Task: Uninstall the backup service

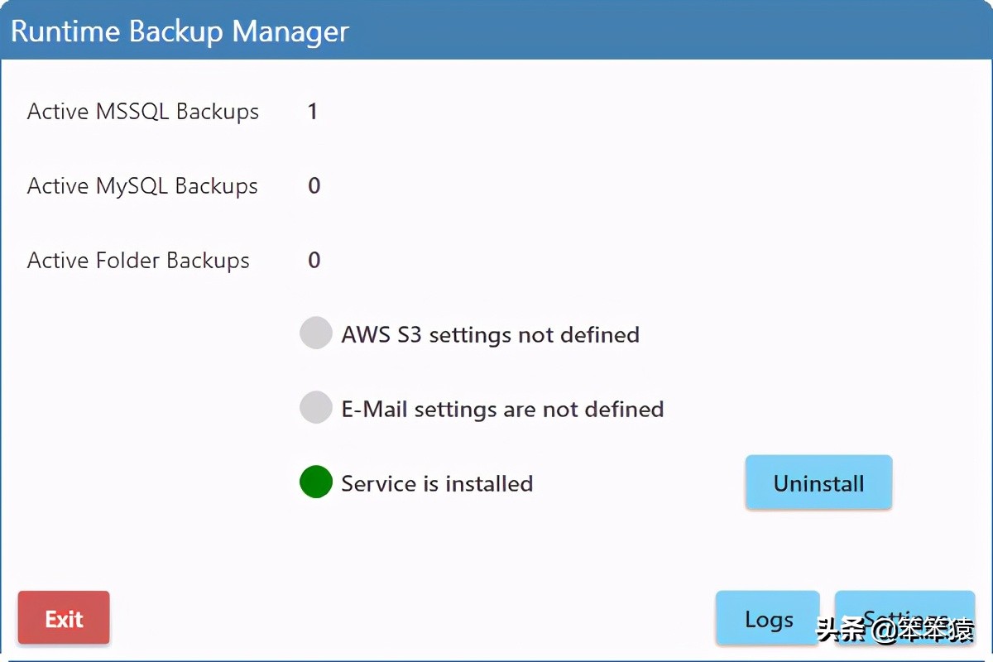Action: click(818, 482)
